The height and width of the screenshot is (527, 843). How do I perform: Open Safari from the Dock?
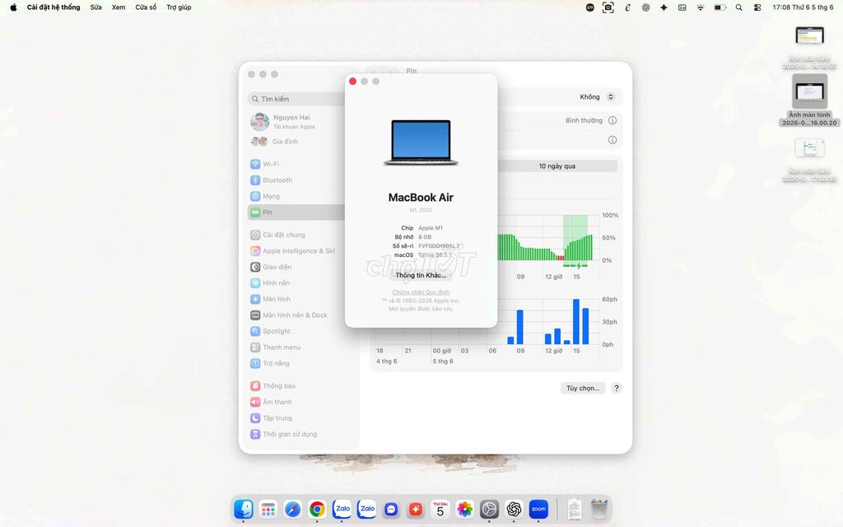click(x=292, y=509)
